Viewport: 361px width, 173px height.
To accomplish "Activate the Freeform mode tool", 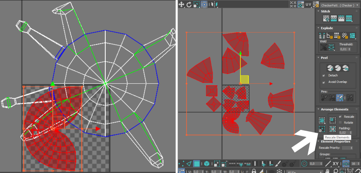I will click(x=204, y=4).
